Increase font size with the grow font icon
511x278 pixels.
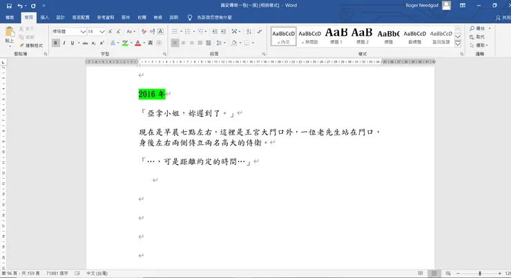tap(110, 32)
